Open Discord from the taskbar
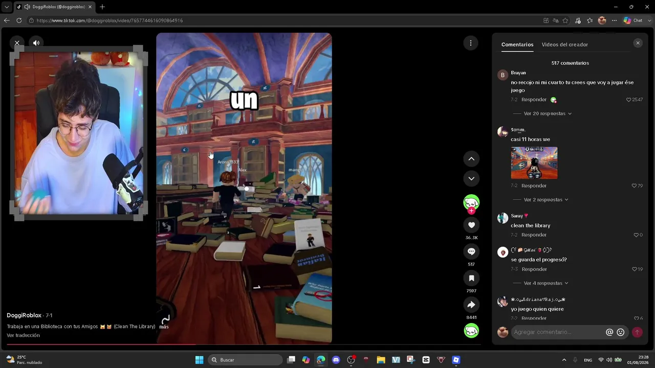Screen dimensions: 655x368 tap(336, 360)
